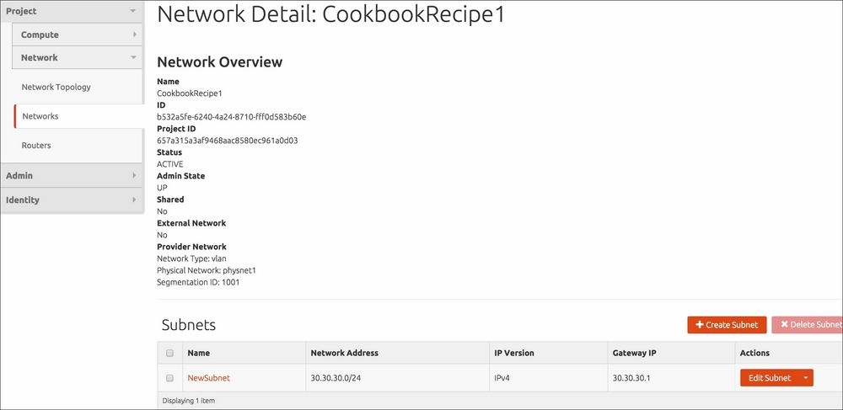Collapse the Project panel arrow

pyautogui.click(x=133, y=11)
